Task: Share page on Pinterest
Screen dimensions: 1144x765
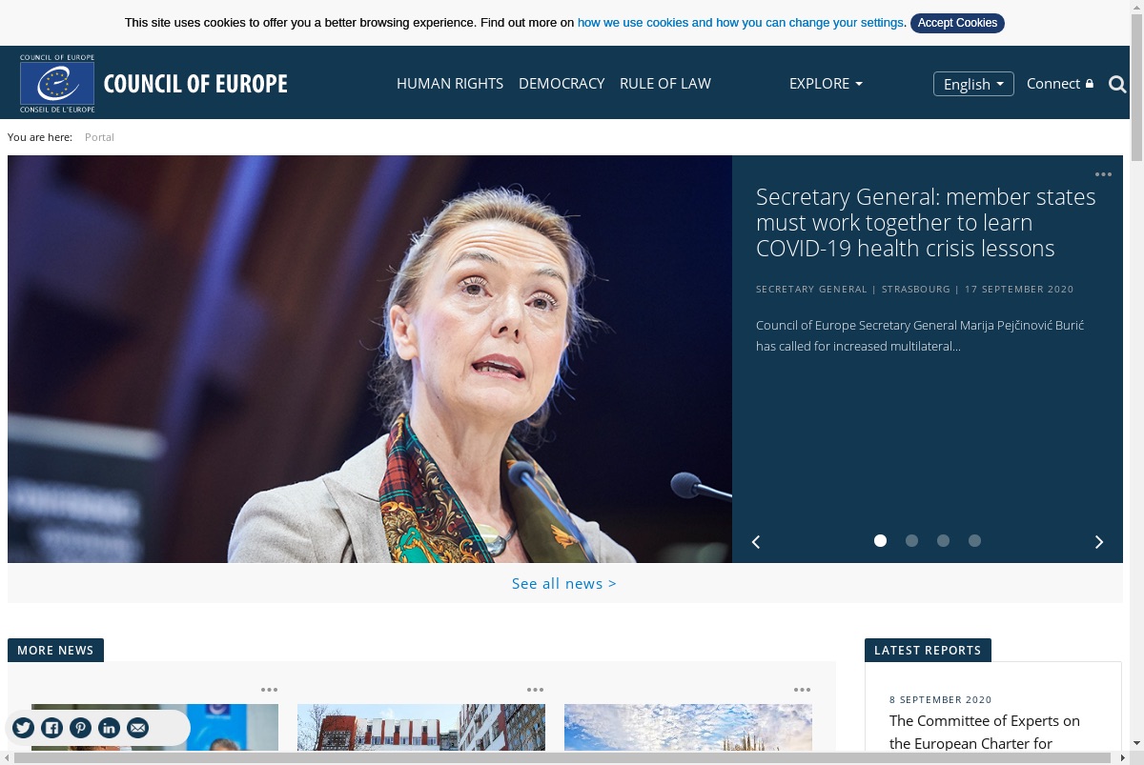Action: coord(81,728)
